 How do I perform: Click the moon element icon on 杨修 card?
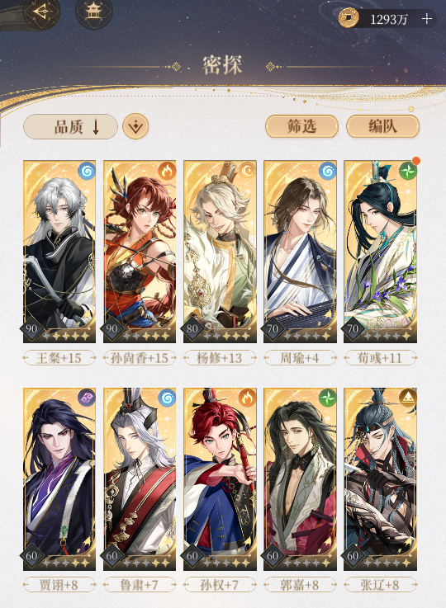[x=248, y=171]
